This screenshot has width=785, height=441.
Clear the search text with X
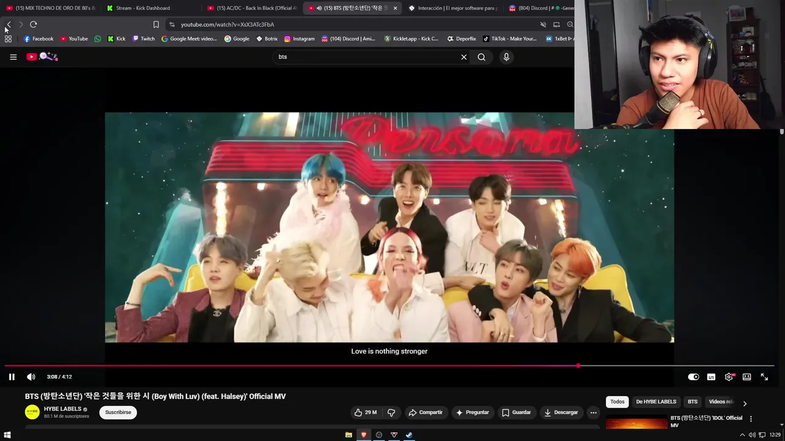pyautogui.click(x=464, y=57)
